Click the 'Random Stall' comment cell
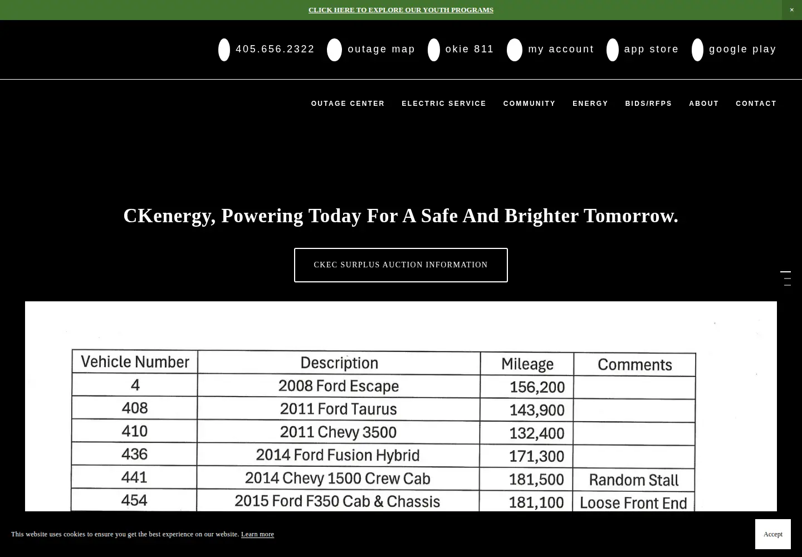The image size is (802, 557). pyautogui.click(x=634, y=480)
